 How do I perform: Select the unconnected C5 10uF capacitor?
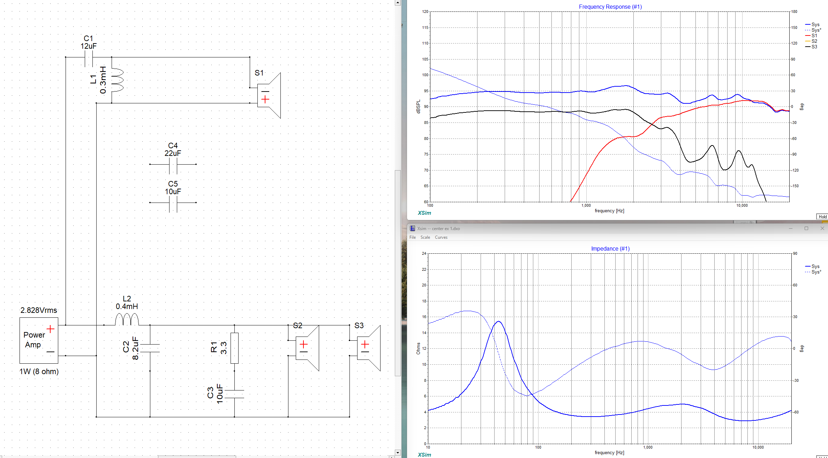pyautogui.click(x=173, y=203)
